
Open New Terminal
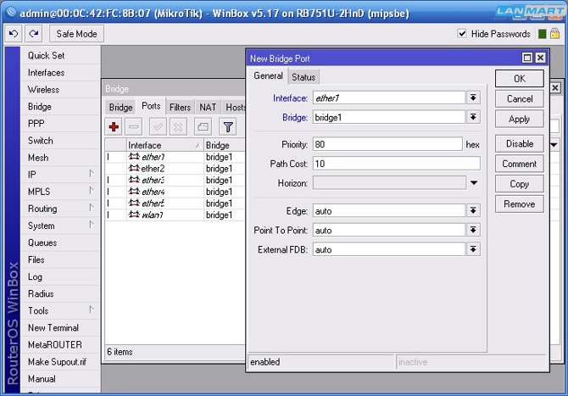(60, 327)
